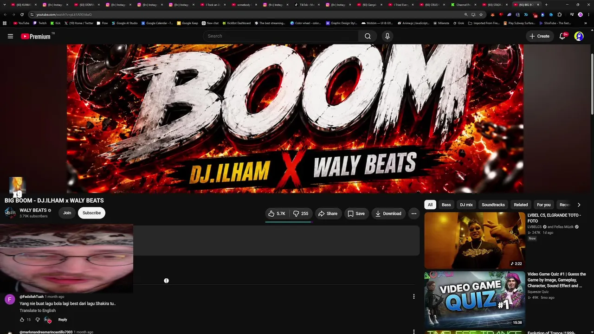Select the Bass filter chip
The height and width of the screenshot is (334, 594).
pyautogui.click(x=446, y=205)
